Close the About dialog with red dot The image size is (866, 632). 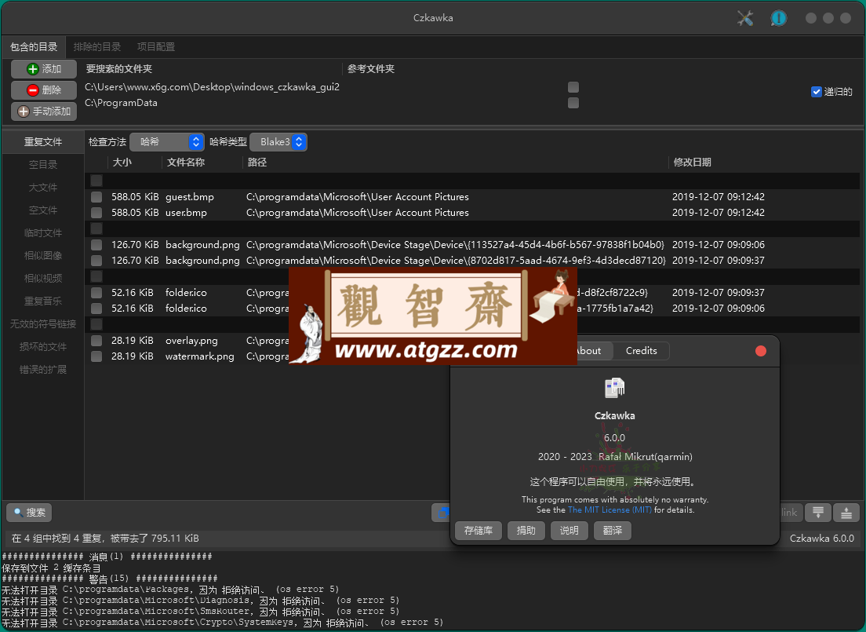[761, 351]
